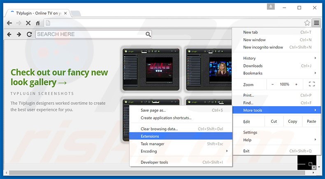Image resolution: width=325 pixels, height=179 pixels.
Task: Click the Copy button
Action: pos(292,121)
